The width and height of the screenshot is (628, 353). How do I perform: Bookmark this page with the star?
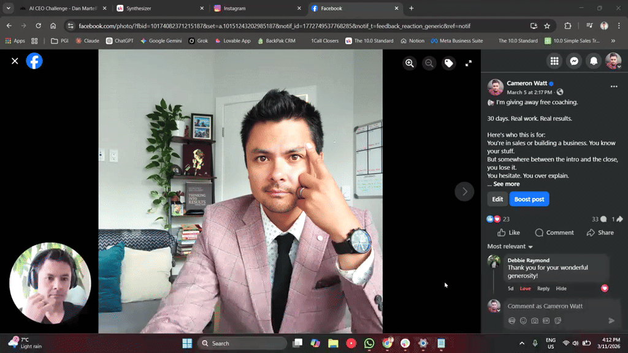pyautogui.click(x=547, y=26)
